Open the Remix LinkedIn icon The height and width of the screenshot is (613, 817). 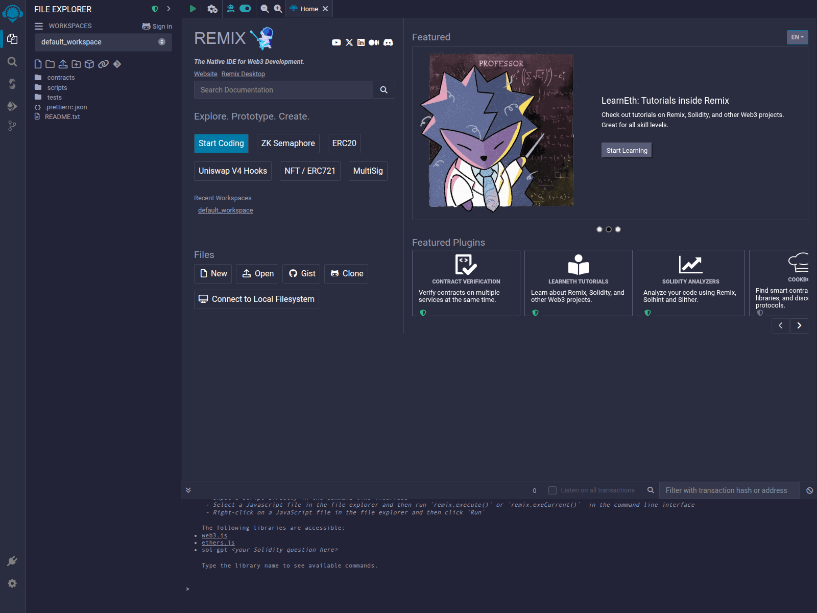[x=361, y=42]
